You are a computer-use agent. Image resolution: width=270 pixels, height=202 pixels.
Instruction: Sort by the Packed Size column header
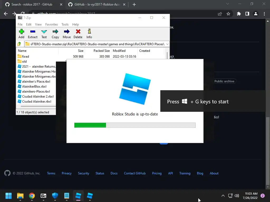[98, 51]
